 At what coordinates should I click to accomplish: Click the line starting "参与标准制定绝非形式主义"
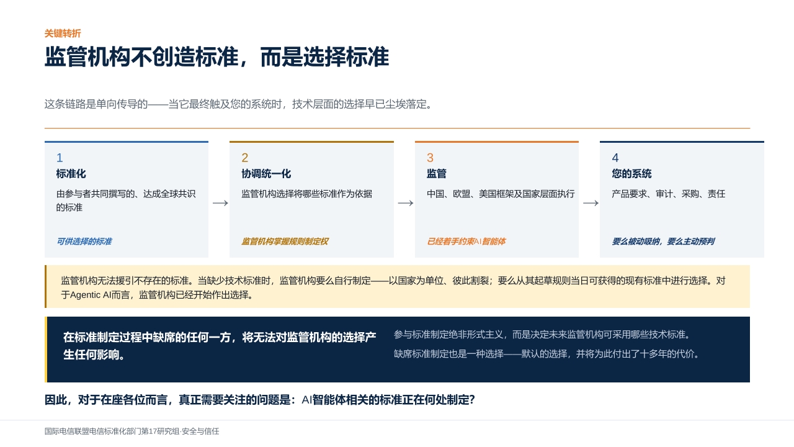(x=543, y=335)
